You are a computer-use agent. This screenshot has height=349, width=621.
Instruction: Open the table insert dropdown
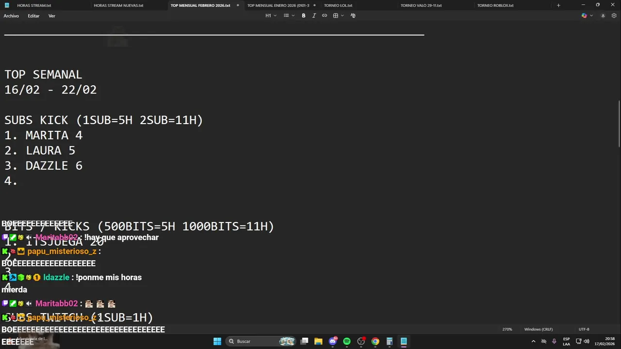pyautogui.click(x=338, y=16)
